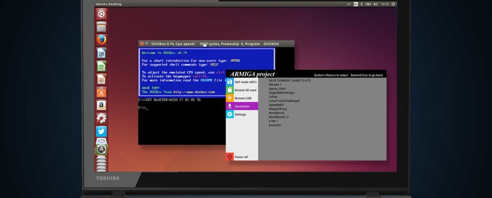Open the Settings entry in ARMIGA menu

242,114
